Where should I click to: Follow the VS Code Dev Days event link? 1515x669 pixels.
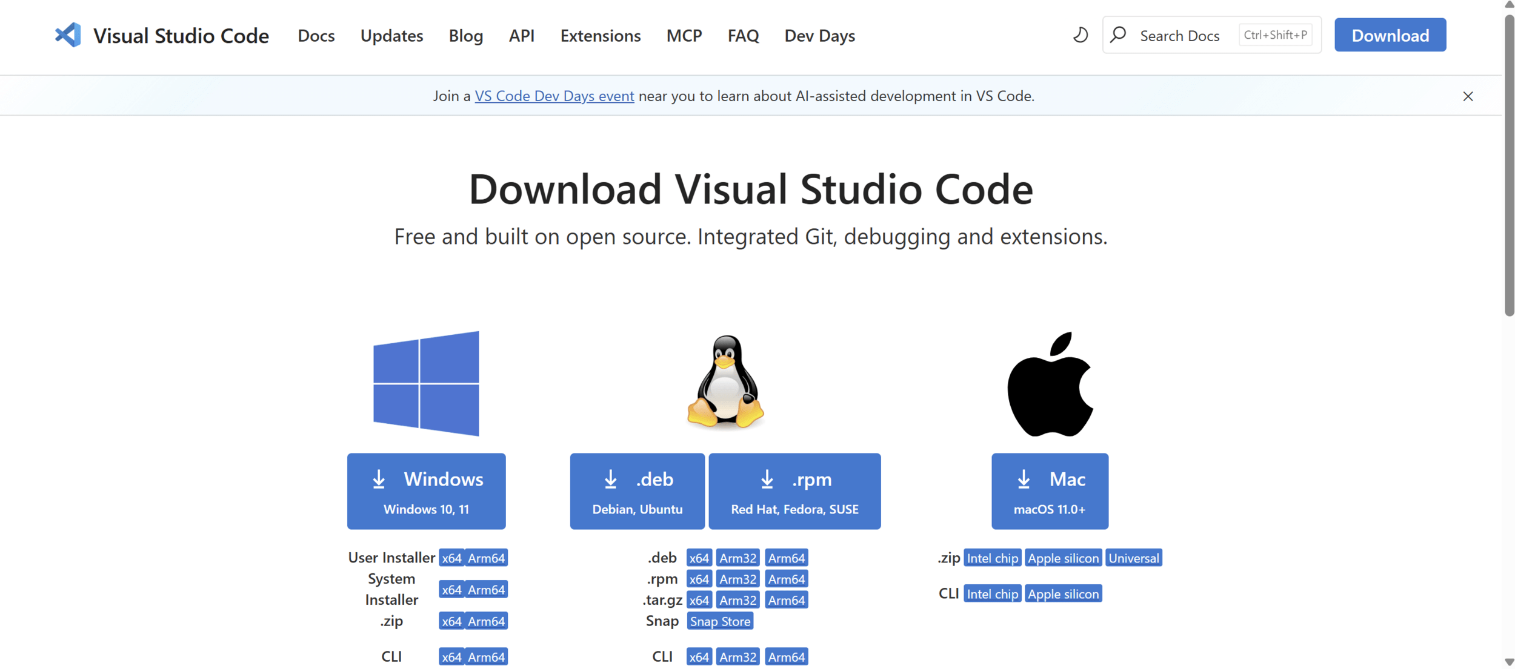point(554,96)
